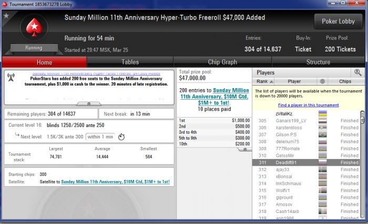Click karstenkloss's country flag
The image size is (368, 224).
pyautogui.click(x=323, y=127)
